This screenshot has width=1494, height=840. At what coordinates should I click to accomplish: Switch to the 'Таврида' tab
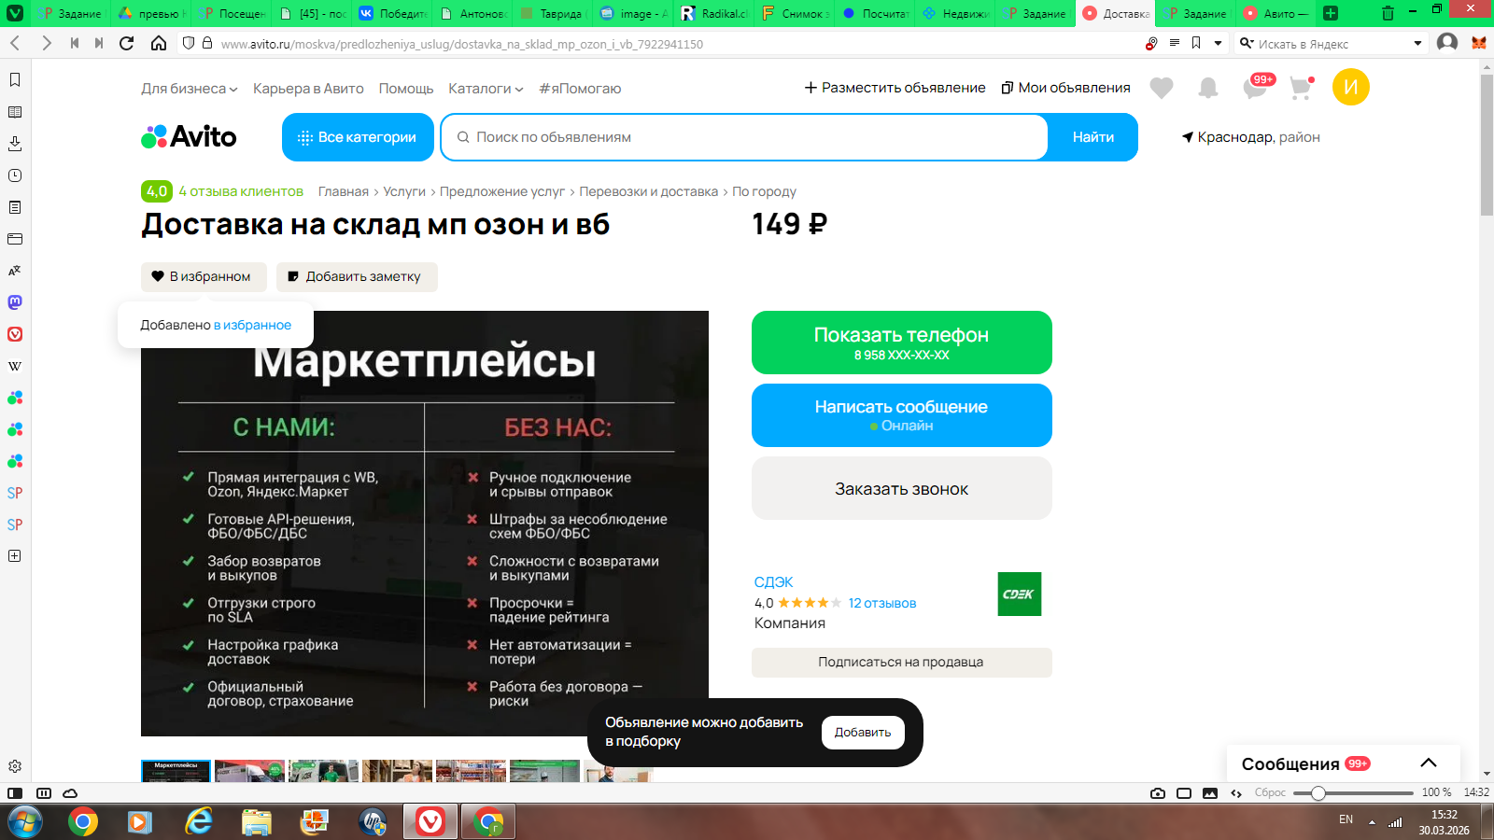click(552, 13)
